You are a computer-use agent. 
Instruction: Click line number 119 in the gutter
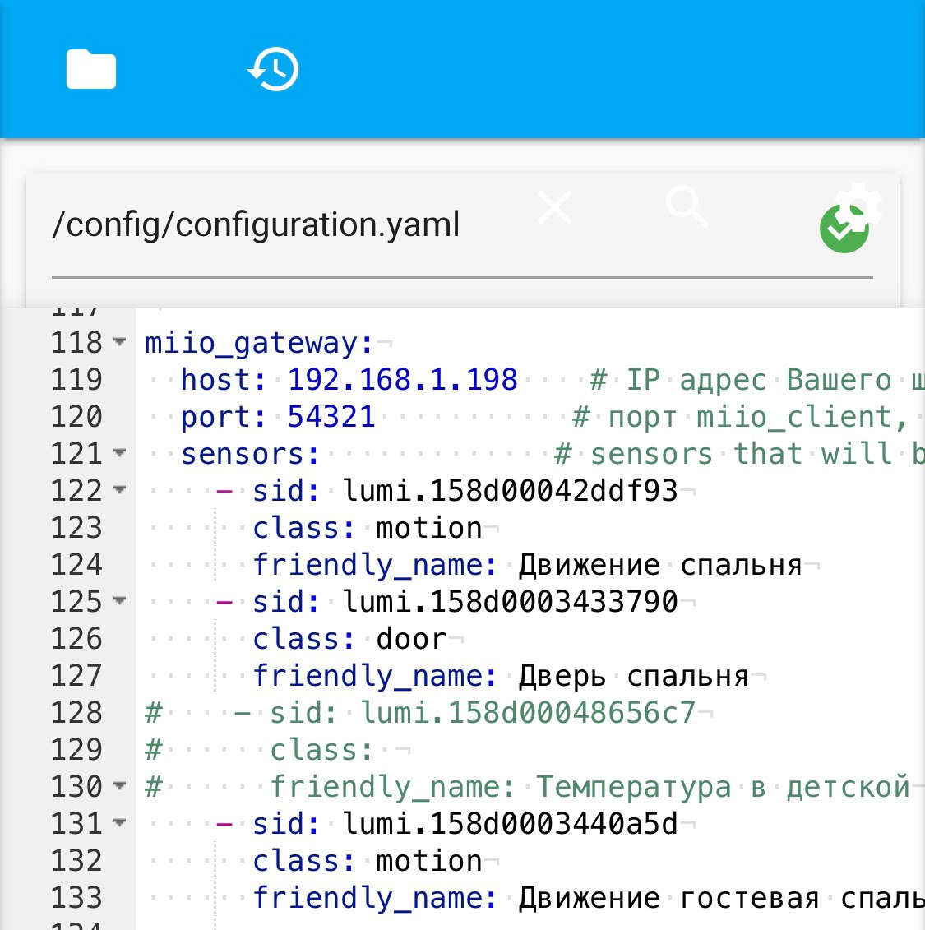pyautogui.click(x=76, y=380)
